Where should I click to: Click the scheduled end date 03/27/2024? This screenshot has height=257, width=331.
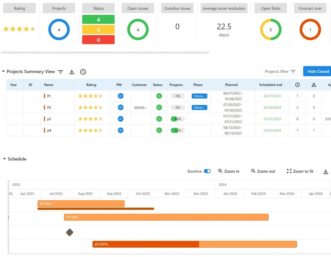[x=272, y=130]
